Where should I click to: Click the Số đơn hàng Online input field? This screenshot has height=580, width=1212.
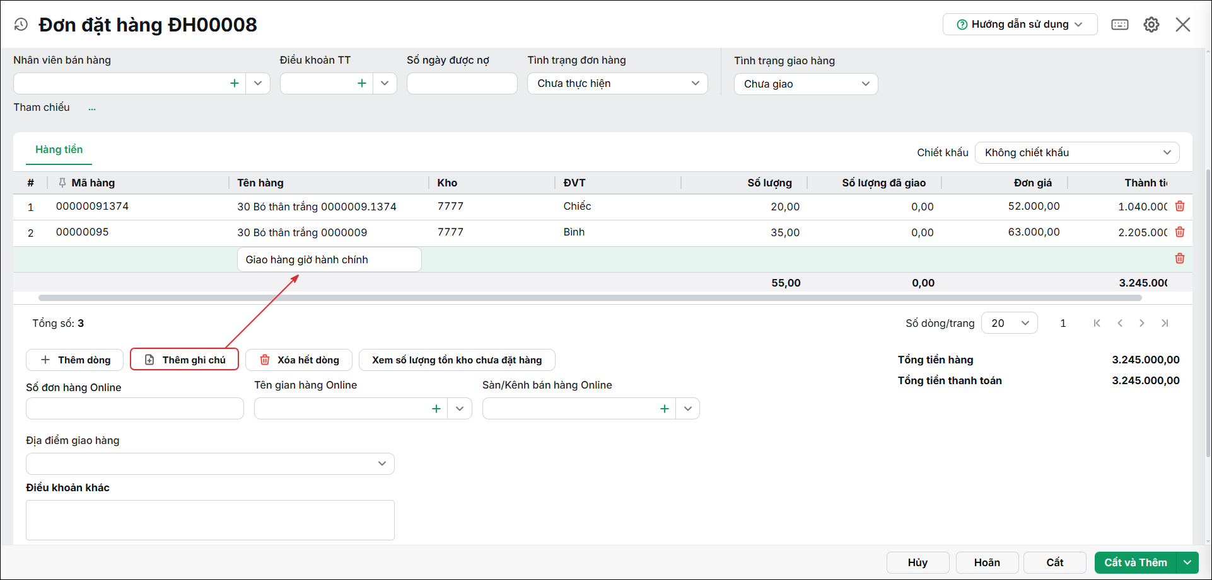pyautogui.click(x=135, y=408)
